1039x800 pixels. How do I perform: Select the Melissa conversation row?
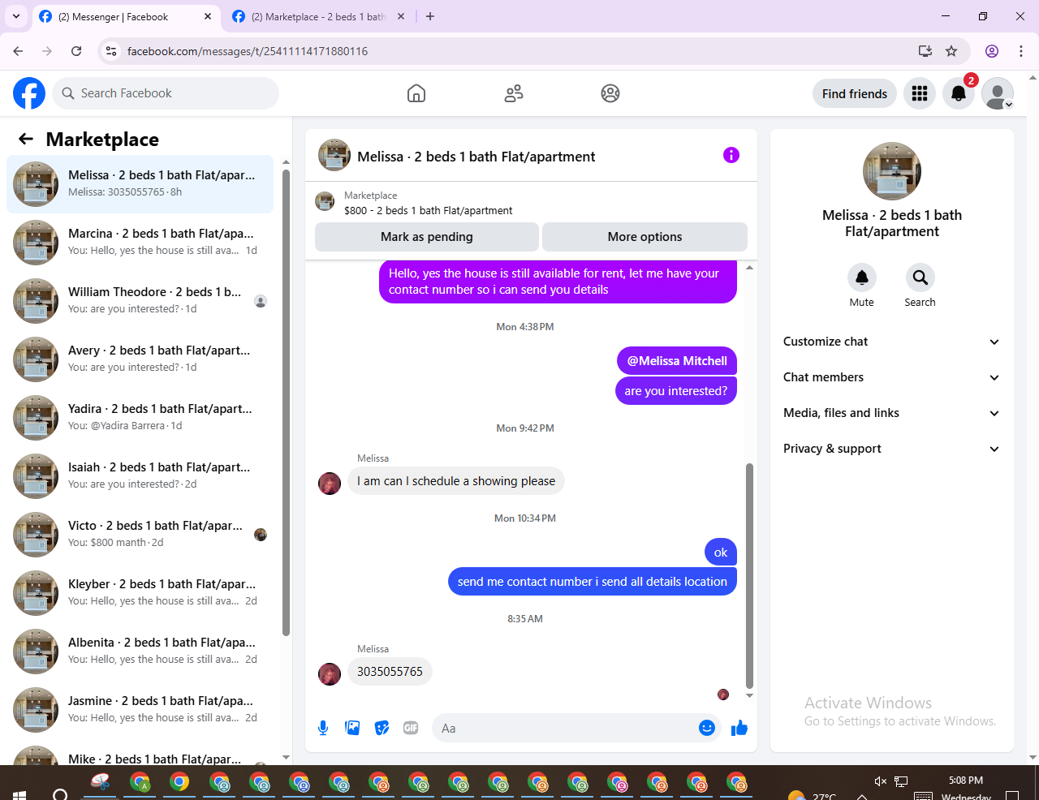click(140, 184)
